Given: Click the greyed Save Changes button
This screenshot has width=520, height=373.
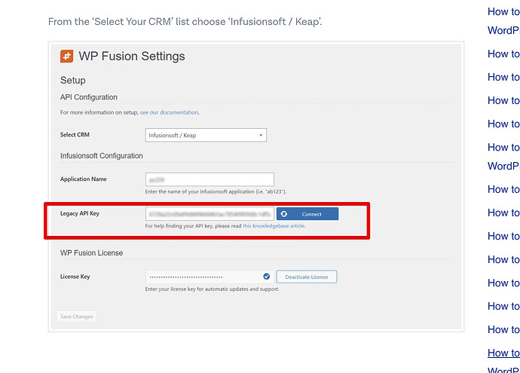Looking at the screenshot, I should pyautogui.click(x=77, y=316).
